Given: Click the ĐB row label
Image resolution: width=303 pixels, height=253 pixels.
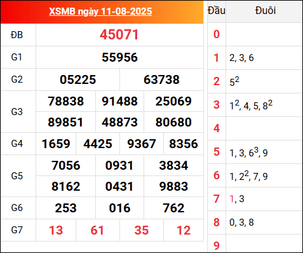Looking at the screenshot, I should click(x=17, y=35).
